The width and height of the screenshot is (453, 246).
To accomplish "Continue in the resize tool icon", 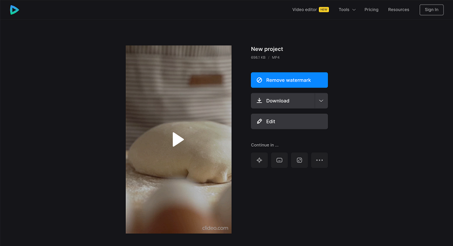I will (x=300, y=160).
